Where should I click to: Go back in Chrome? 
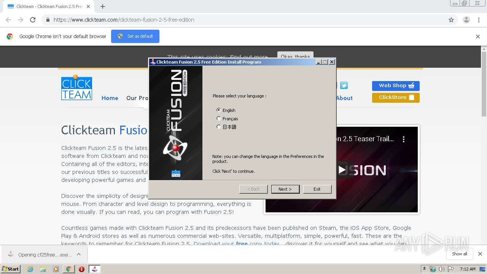pyautogui.click(x=8, y=20)
